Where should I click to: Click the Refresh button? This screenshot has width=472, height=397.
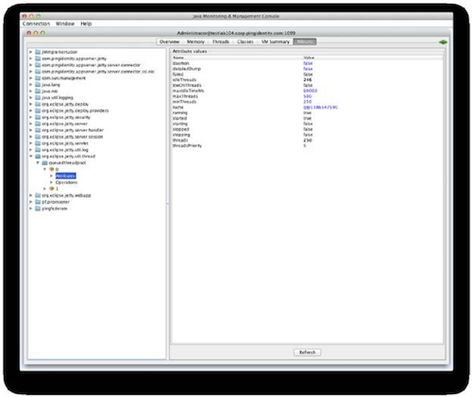point(307,353)
